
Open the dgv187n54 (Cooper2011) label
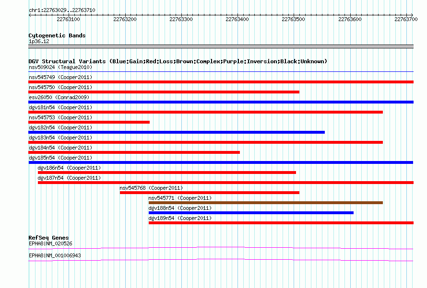point(69,178)
